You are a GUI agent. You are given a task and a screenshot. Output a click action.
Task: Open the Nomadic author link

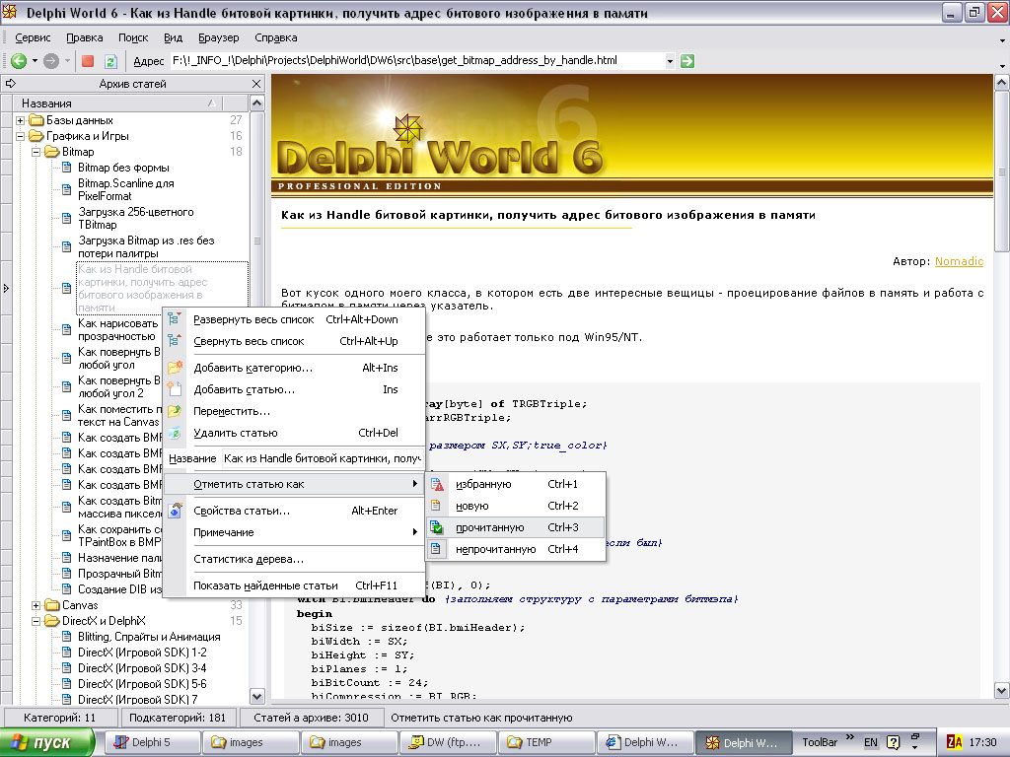click(959, 261)
